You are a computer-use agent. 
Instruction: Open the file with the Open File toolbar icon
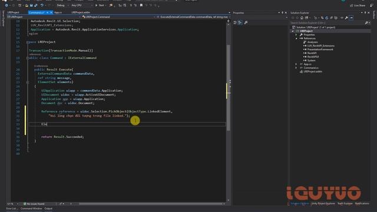27,5
